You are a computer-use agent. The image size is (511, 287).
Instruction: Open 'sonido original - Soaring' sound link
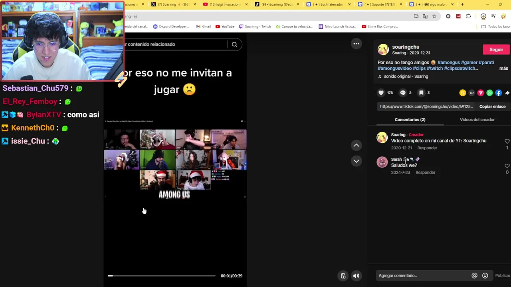pyautogui.click(x=406, y=77)
